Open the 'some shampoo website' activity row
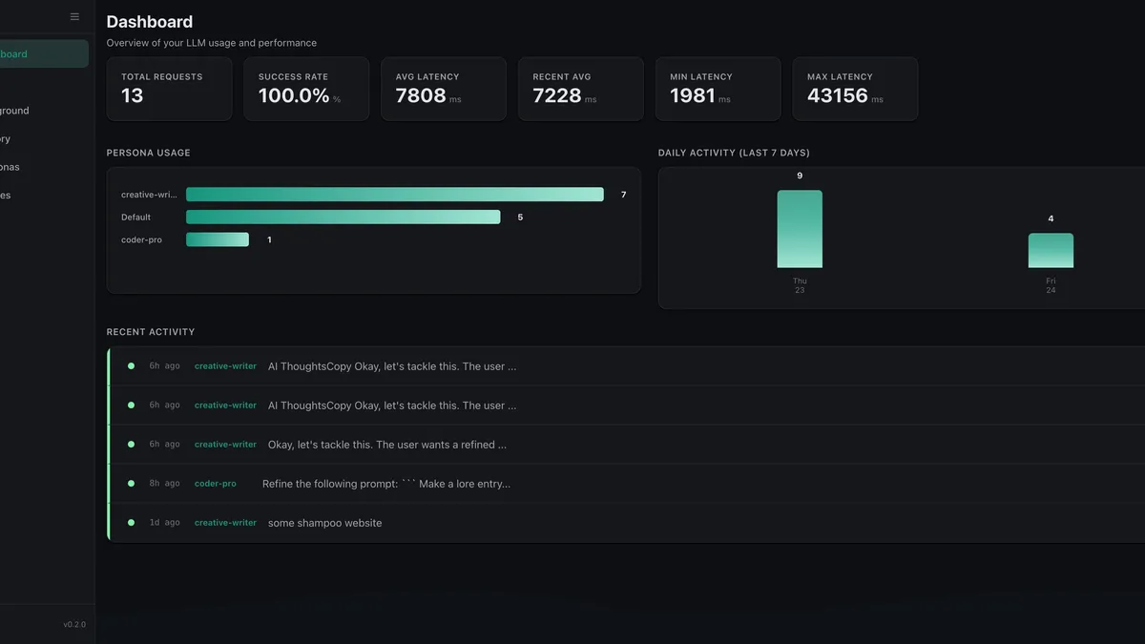This screenshot has height=644, width=1145. point(627,523)
